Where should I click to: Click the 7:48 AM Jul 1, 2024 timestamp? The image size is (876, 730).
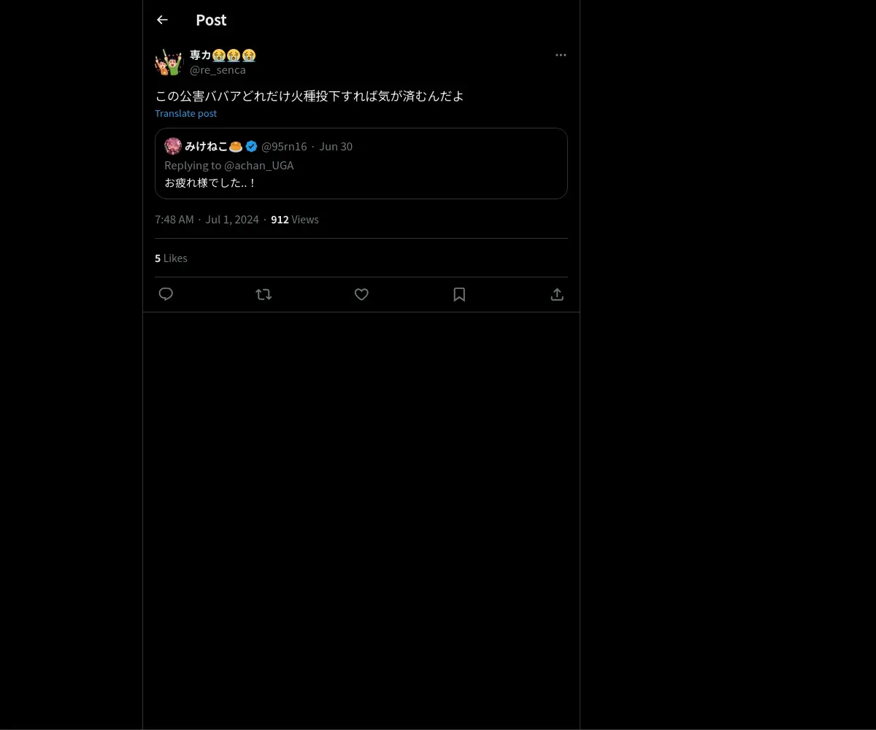[207, 220]
